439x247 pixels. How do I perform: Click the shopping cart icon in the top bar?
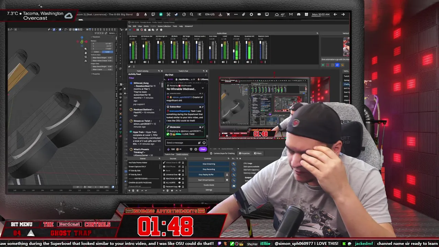tap(228, 14)
